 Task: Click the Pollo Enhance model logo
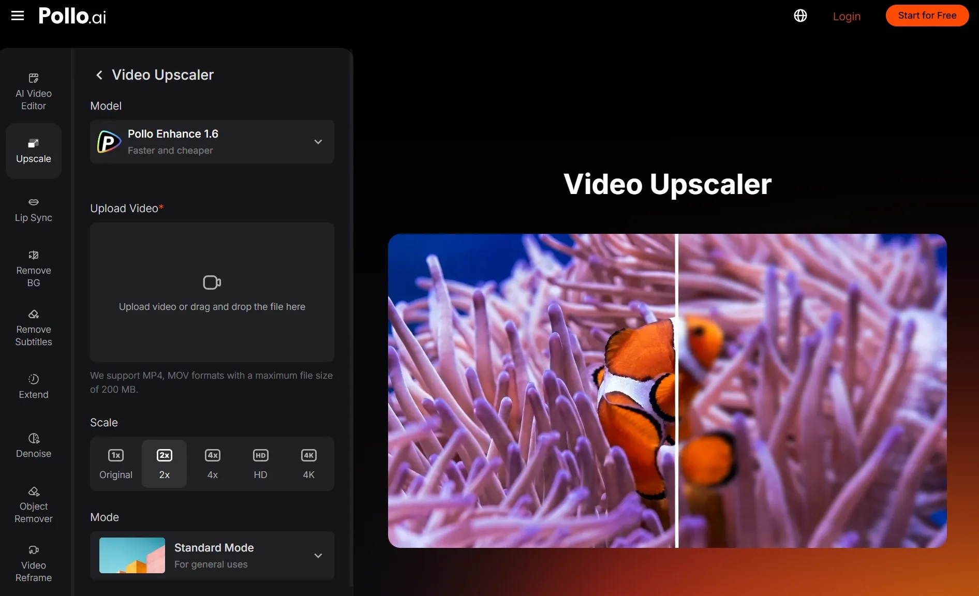pos(109,142)
